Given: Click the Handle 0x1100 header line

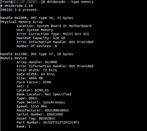Looking at the screenshot, I should 37,54.
